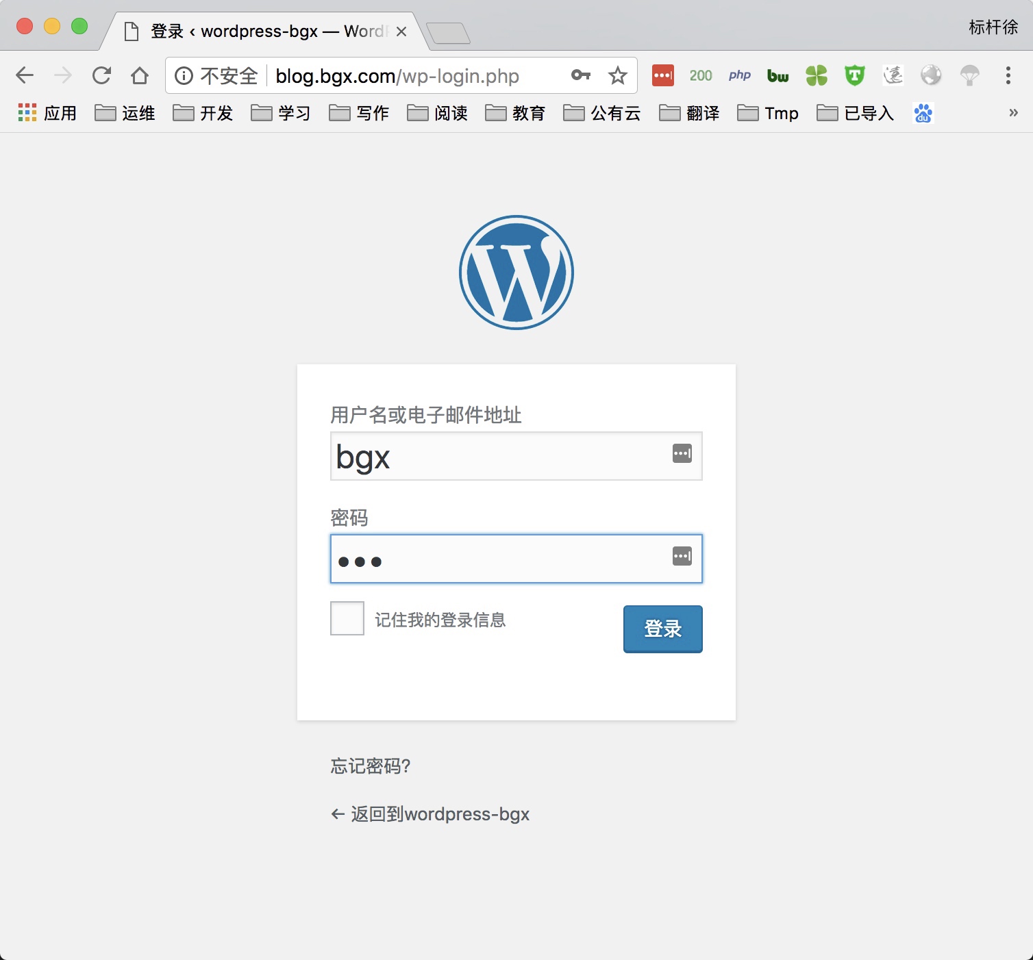Image resolution: width=1033 pixels, height=960 pixels.
Task: Open the red password manager extension
Action: pyautogui.click(x=663, y=75)
